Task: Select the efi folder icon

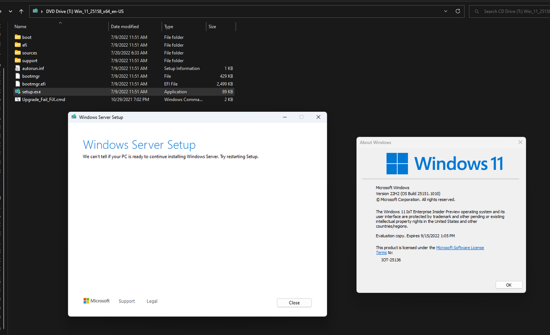Action: 18,45
